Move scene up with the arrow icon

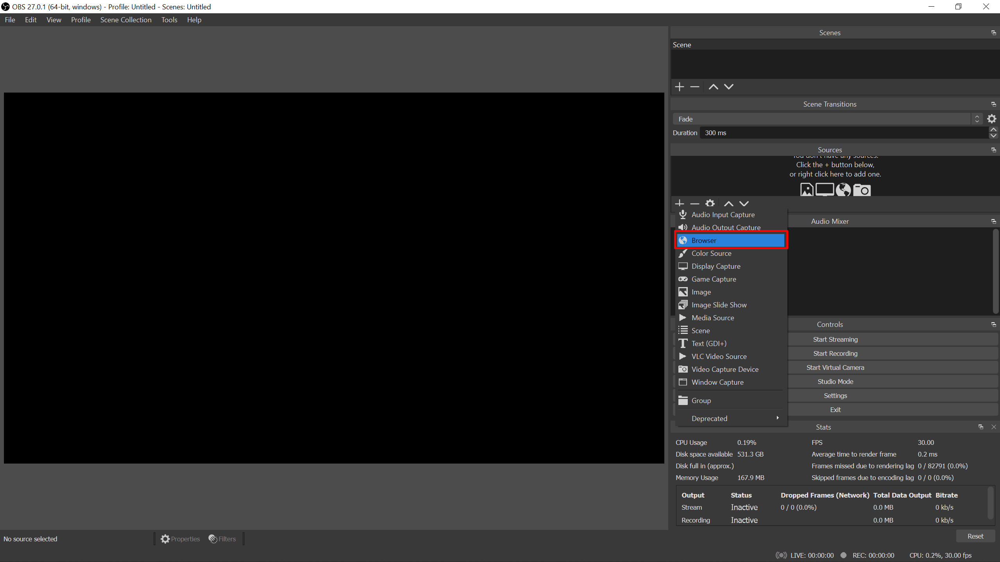point(713,87)
